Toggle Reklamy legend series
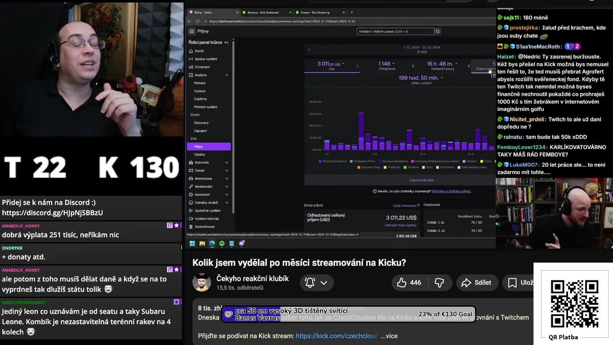Screen dimensions: 613x345 pos(469,161)
